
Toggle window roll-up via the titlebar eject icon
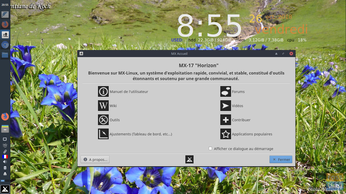(276, 54)
